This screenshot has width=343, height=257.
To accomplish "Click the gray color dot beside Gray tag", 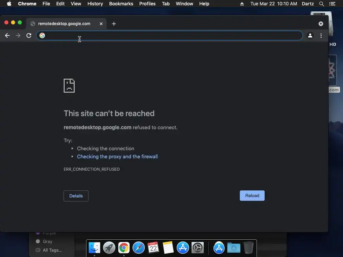I will [38, 241].
